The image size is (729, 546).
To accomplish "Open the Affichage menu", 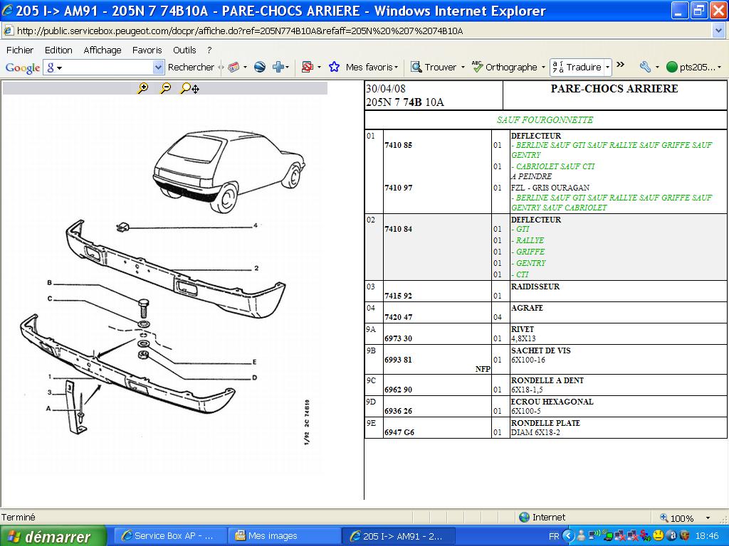I will (103, 50).
